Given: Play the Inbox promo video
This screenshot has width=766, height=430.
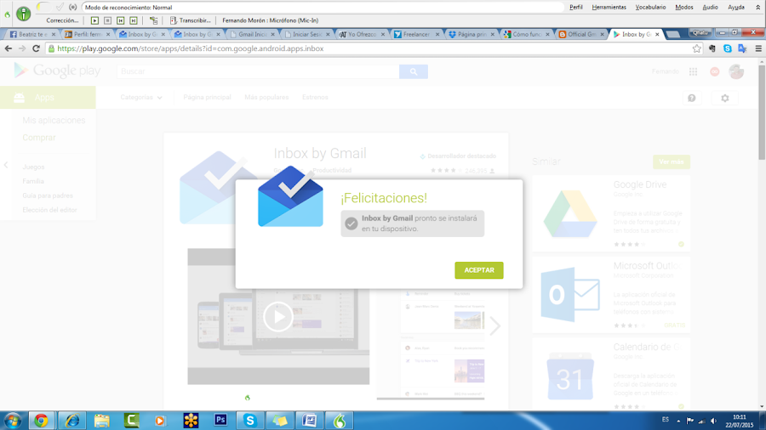Looking at the screenshot, I should tap(278, 317).
